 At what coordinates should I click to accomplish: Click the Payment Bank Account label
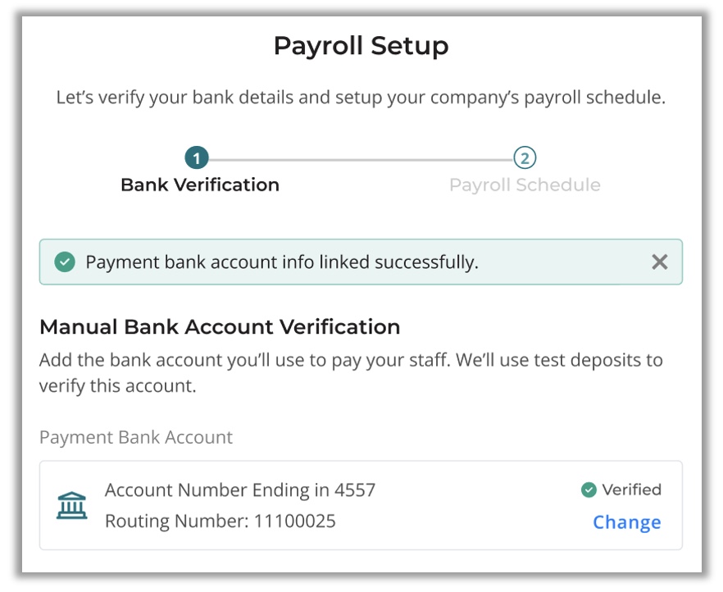pos(136,437)
